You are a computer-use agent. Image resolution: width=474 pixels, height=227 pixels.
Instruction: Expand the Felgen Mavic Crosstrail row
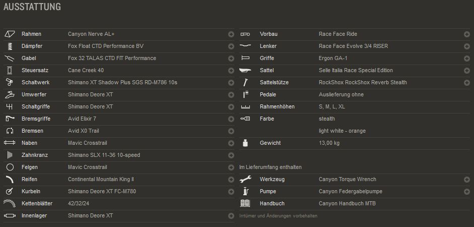tap(231, 167)
